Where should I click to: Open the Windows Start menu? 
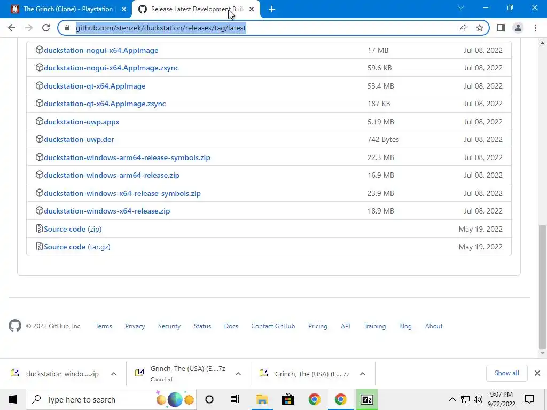[x=13, y=399]
